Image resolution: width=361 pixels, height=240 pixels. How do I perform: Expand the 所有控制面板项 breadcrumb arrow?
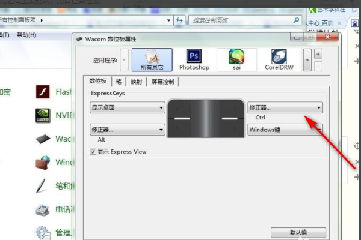point(42,20)
